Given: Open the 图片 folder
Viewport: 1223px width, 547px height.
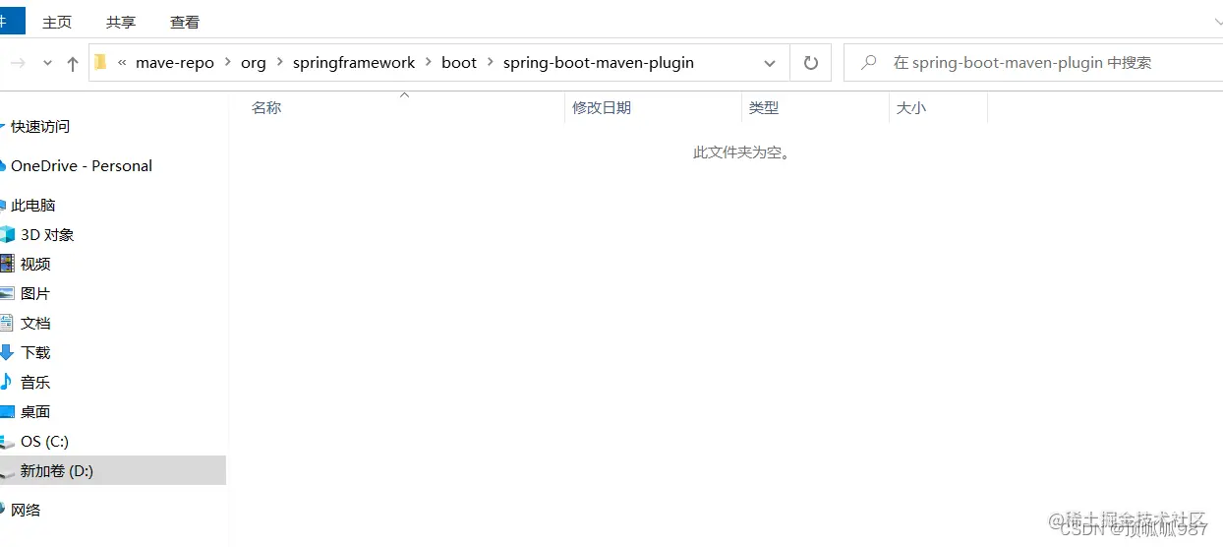Looking at the screenshot, I should click(35, 294).
